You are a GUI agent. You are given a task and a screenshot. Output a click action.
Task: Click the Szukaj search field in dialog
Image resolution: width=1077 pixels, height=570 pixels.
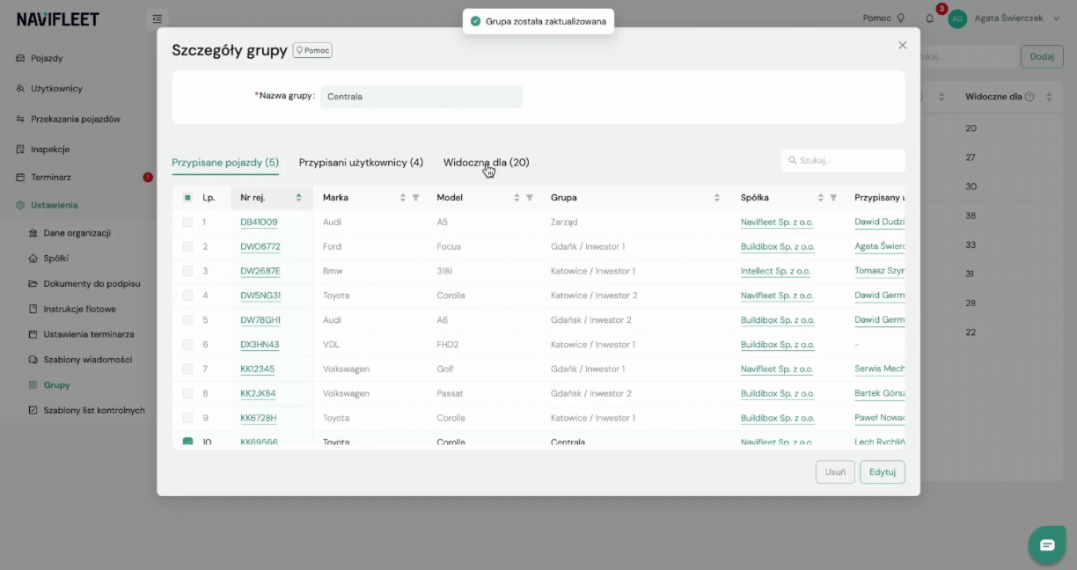(x=843, y=160)
